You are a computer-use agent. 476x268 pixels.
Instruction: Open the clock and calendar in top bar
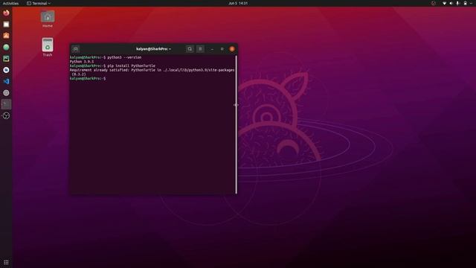[238, 3]
